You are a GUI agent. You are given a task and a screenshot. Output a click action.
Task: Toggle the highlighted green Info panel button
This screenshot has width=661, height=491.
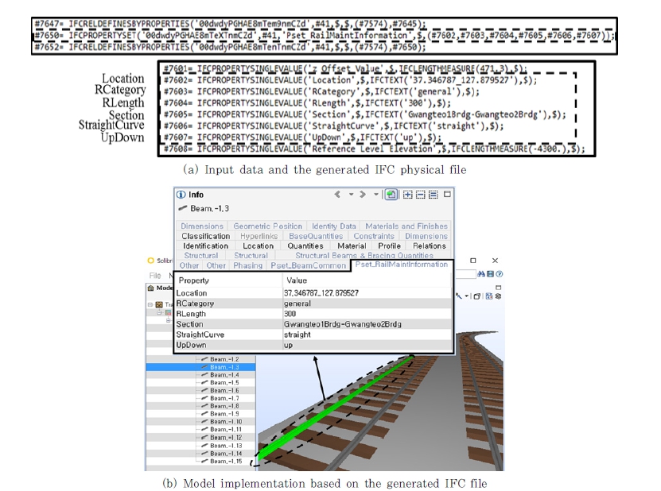tap(392, 195)
